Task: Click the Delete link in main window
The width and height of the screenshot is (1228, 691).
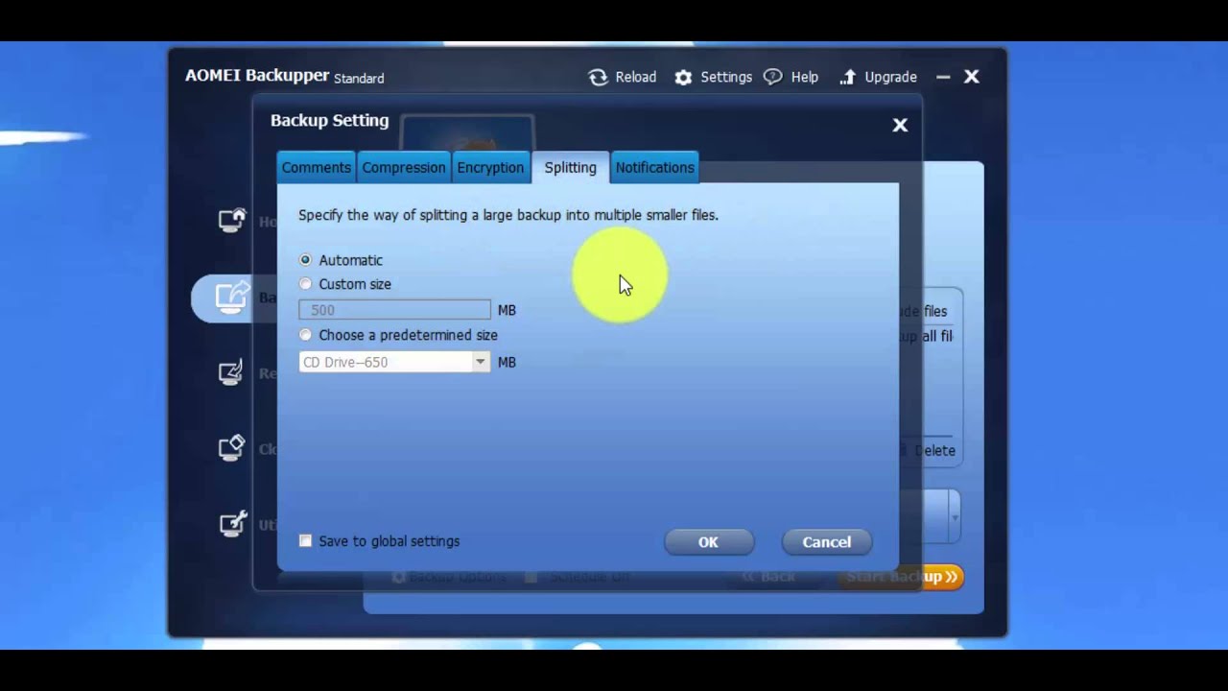Action: (x=934, y=450)
